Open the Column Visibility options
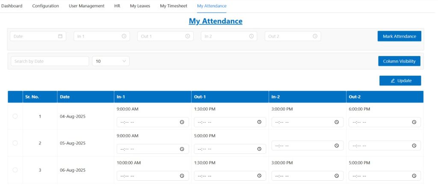The width and height of the screenshot is (438, 185). (399, 61)
